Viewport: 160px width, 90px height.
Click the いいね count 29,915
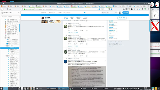coord(85,18)
